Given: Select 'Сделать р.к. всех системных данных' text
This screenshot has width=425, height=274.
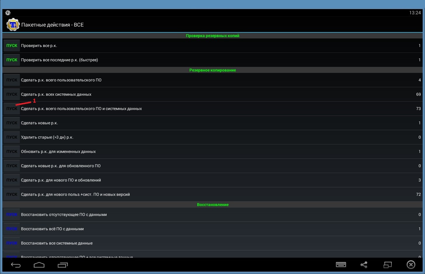Looking at the screenshot, I should (56, 94).
